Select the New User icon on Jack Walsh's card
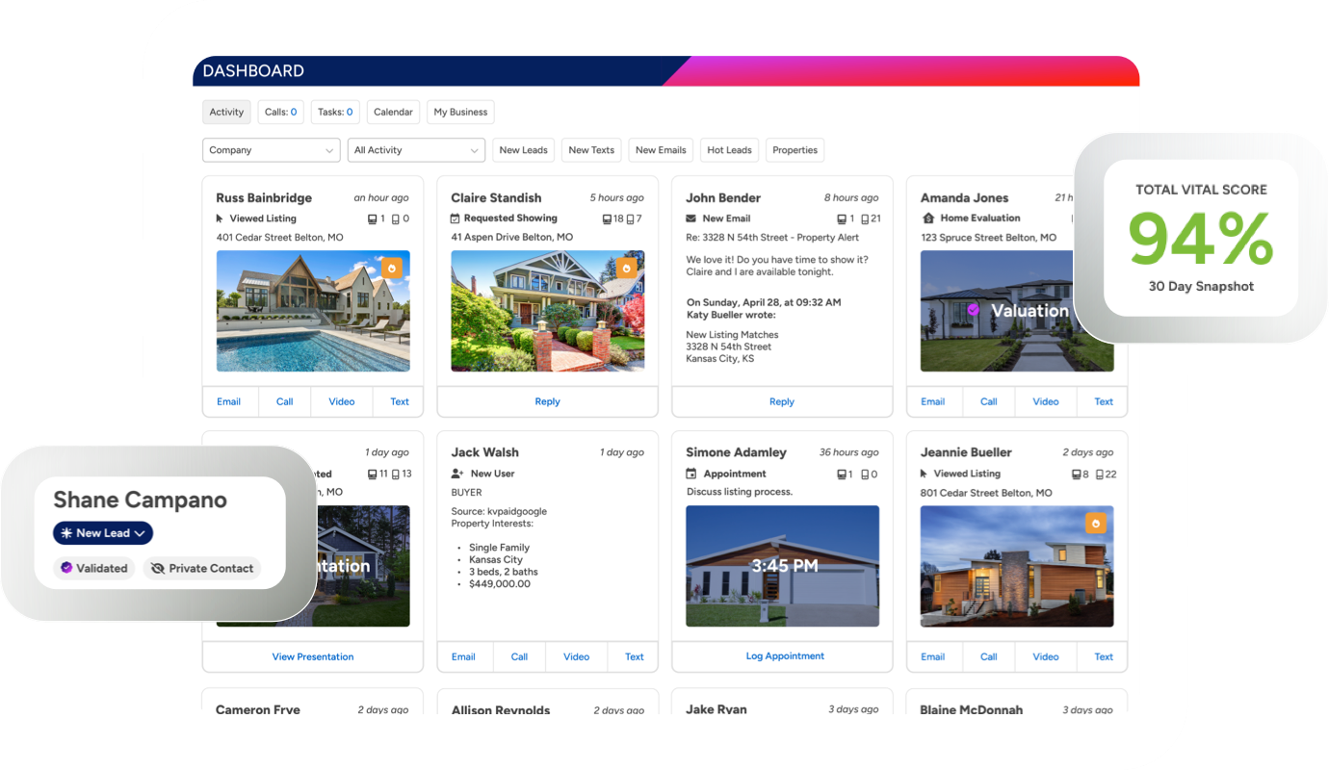This screenshot has height=770, width=1329. point(456,473)
